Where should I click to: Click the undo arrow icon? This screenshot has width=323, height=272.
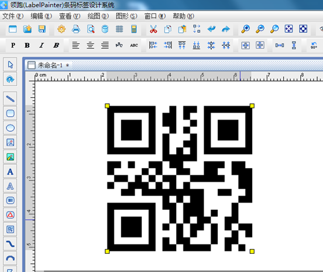point(212,29)
